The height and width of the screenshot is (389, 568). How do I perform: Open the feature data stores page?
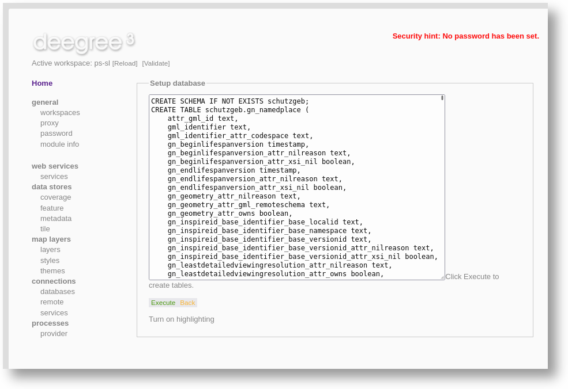(x=52, y=208)
